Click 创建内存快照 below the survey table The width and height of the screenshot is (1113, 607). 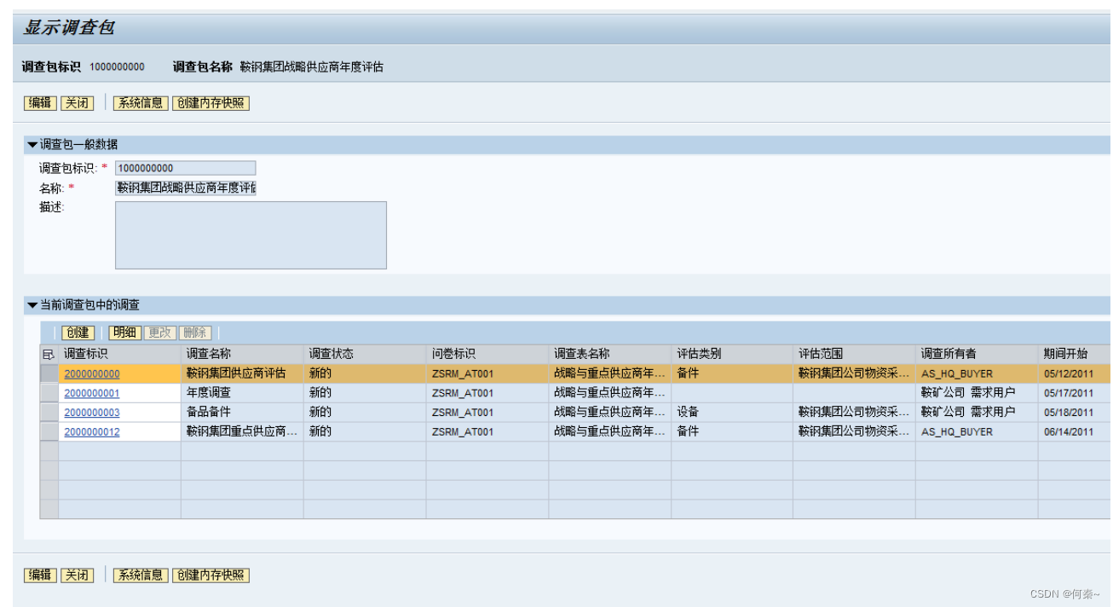pyautogui.click(x=210, y=575)
